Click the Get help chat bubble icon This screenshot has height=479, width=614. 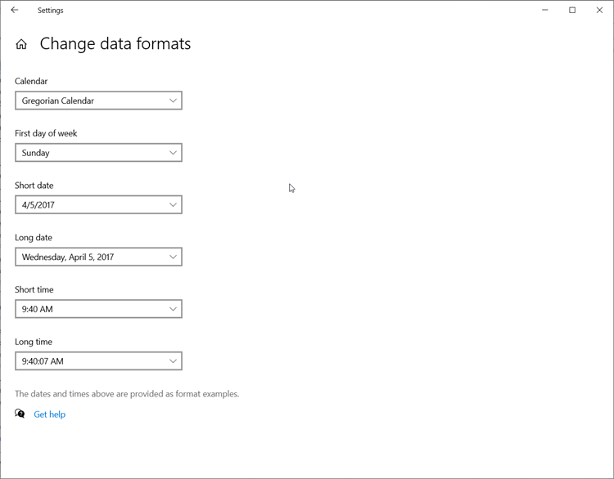(x=20, y=414)
